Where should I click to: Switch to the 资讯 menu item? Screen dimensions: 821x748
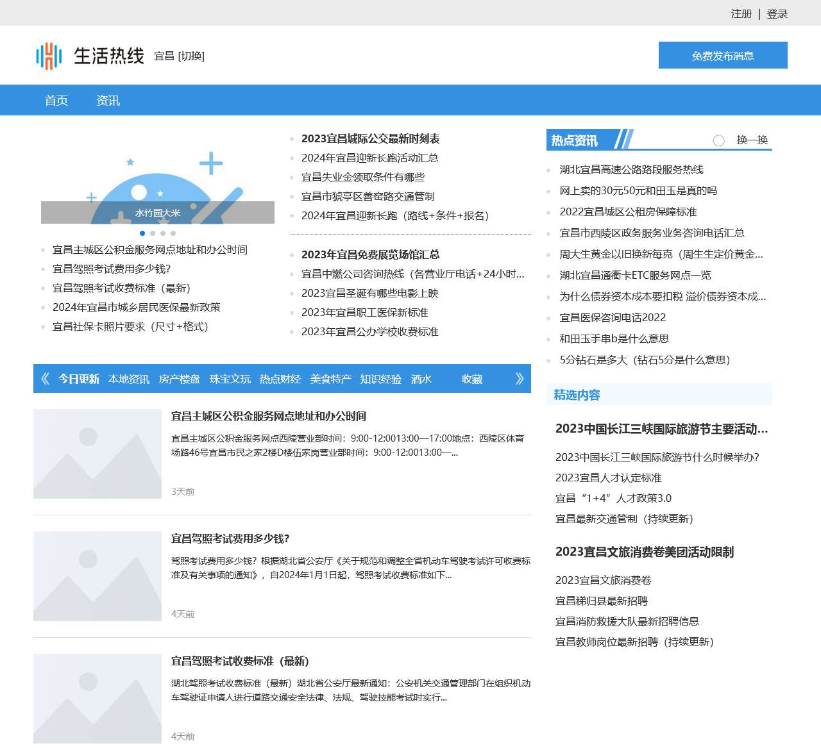tap(108, 100)
